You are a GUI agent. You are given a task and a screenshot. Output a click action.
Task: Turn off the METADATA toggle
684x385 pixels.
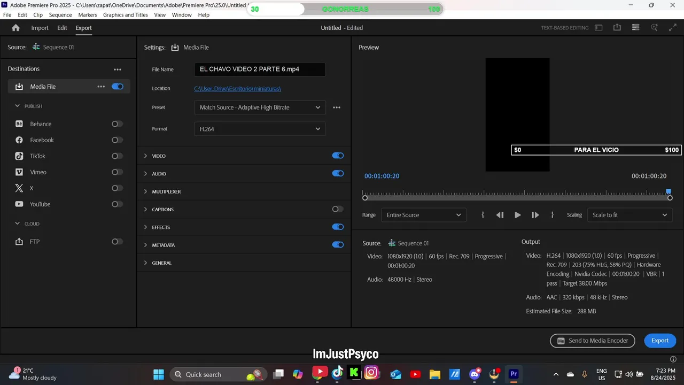[338, 245]
